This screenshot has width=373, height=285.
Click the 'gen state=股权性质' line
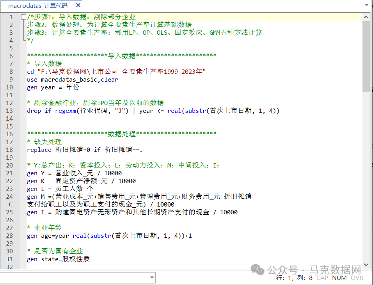point(58,259)
